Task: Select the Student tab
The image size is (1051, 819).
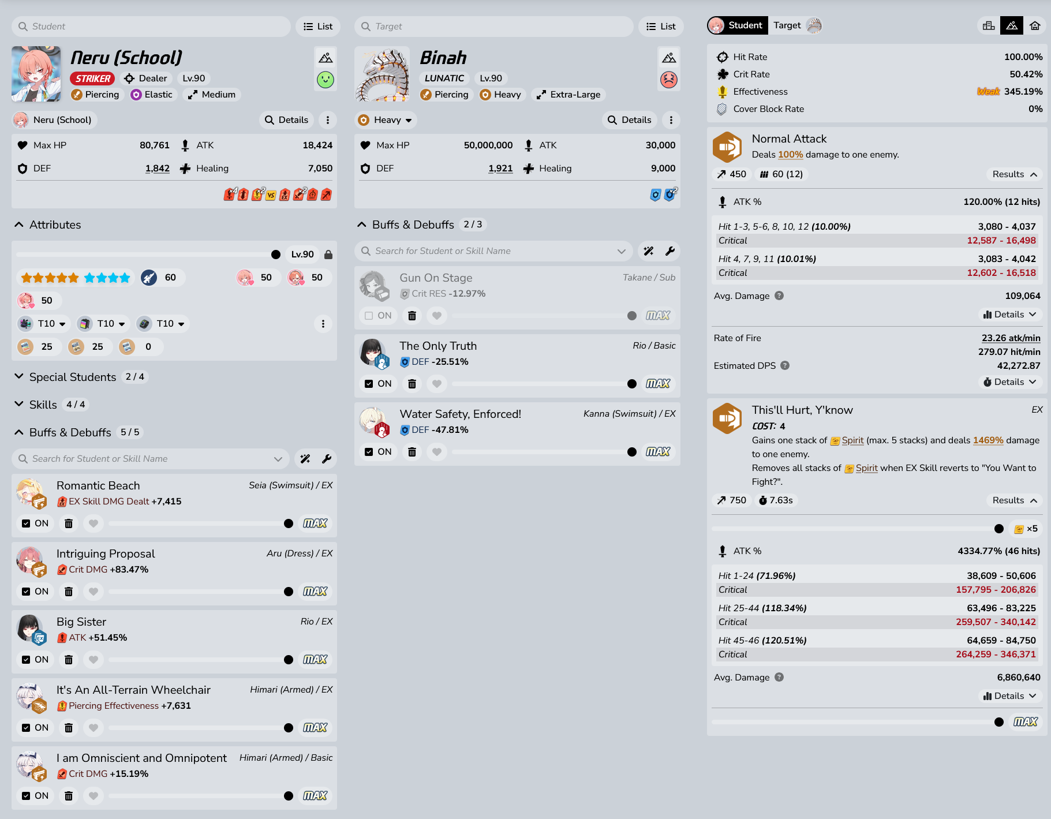Action: [737, 25]
